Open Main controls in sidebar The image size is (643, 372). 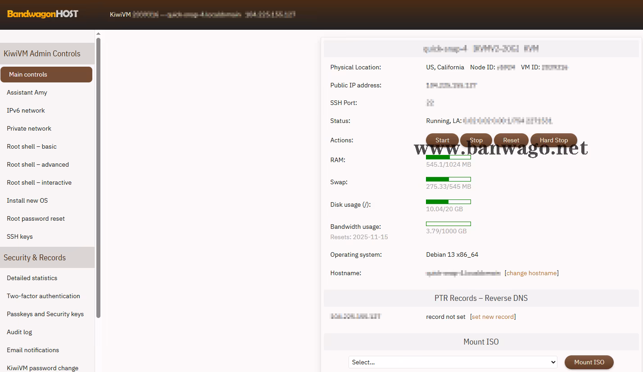tap(46, 74)
